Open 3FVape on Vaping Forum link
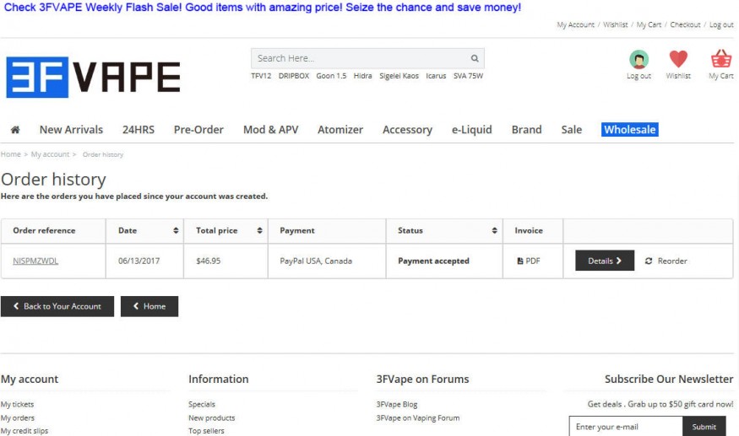 coord(418,418)
